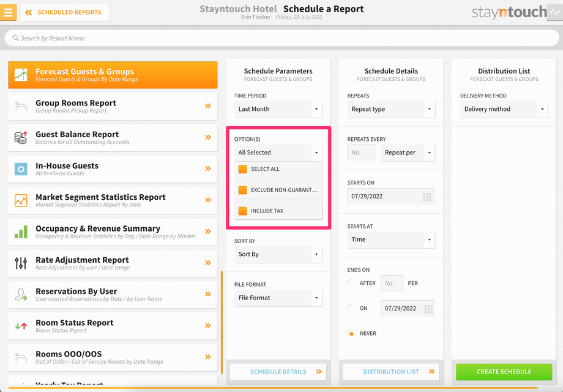Image resolution: width=563 pixels, height=392 pixels.
Task: Select the After radio button
Action: coord(351,283)
